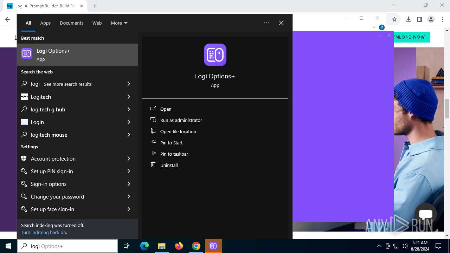The height and width of the screenshot is (253, 450).
Task: Click the large Logi Options+ app icon in preview pane
Action: (215, 55)
